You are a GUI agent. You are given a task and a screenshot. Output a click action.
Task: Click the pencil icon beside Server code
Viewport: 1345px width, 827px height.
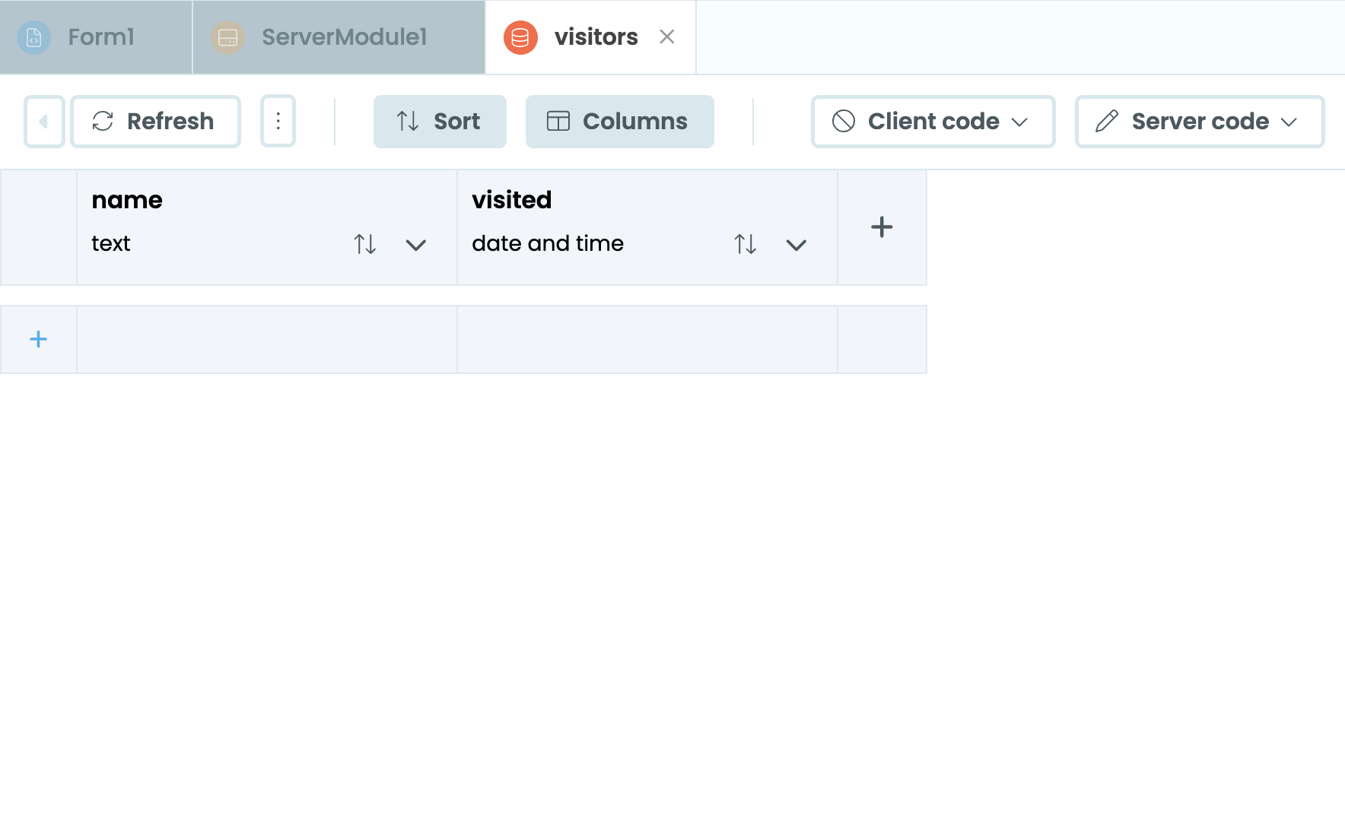1107,121
